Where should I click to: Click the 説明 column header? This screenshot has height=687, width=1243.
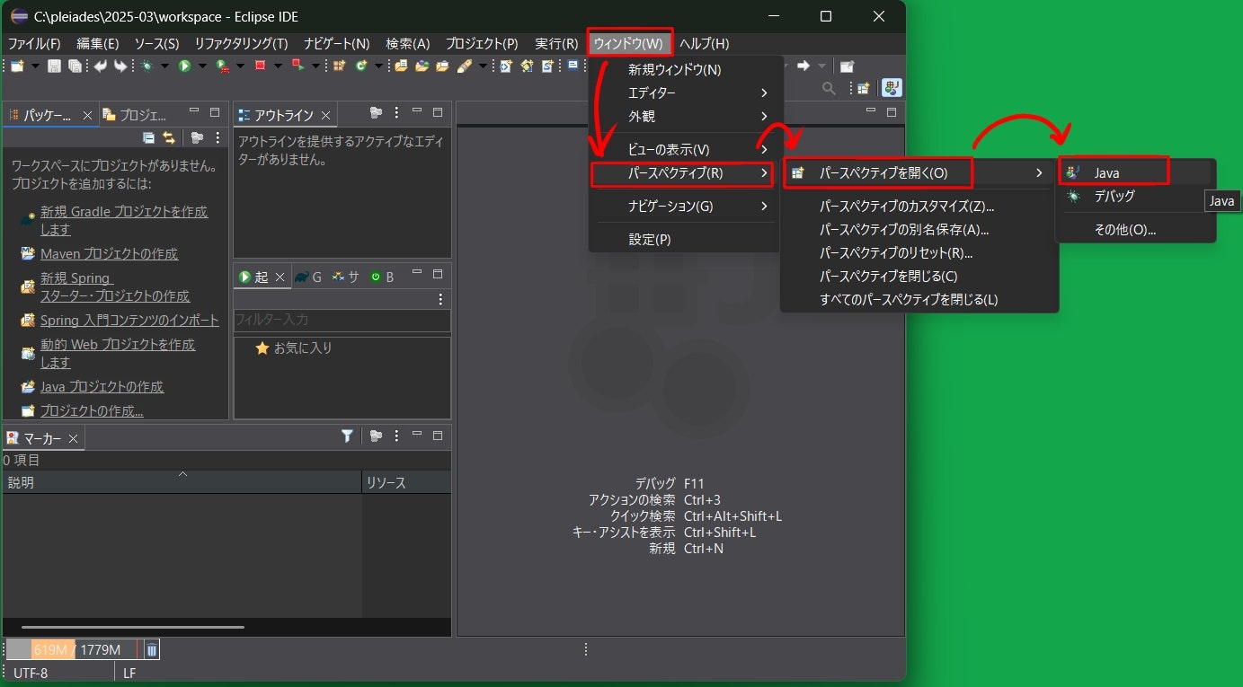tap(182, 482)
